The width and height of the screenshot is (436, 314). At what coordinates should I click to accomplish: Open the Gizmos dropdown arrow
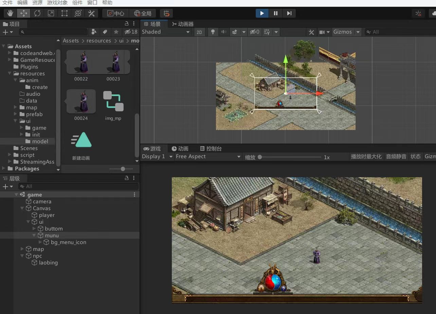358,32
